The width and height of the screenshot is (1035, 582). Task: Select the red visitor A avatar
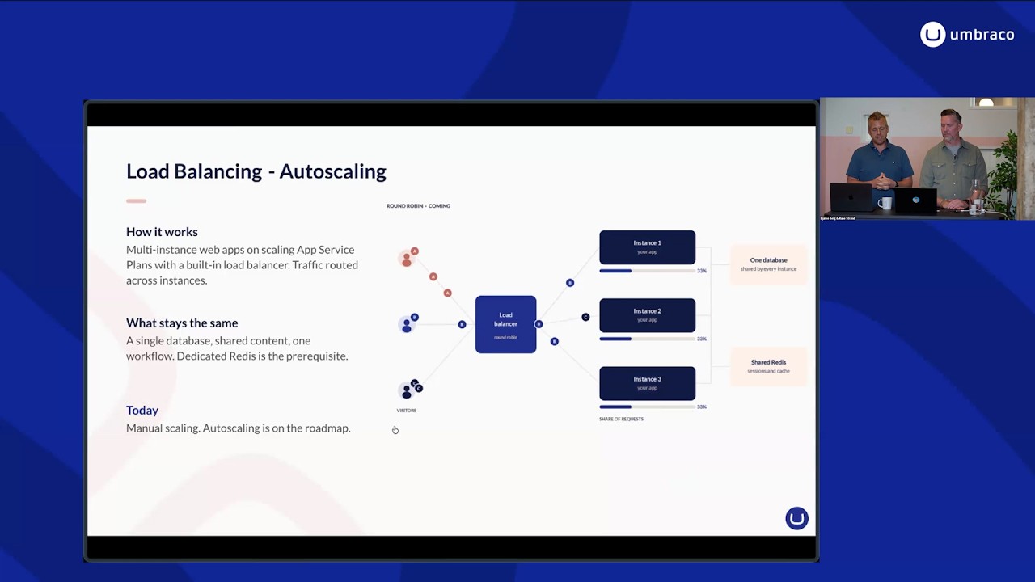[x=407, y=259]
